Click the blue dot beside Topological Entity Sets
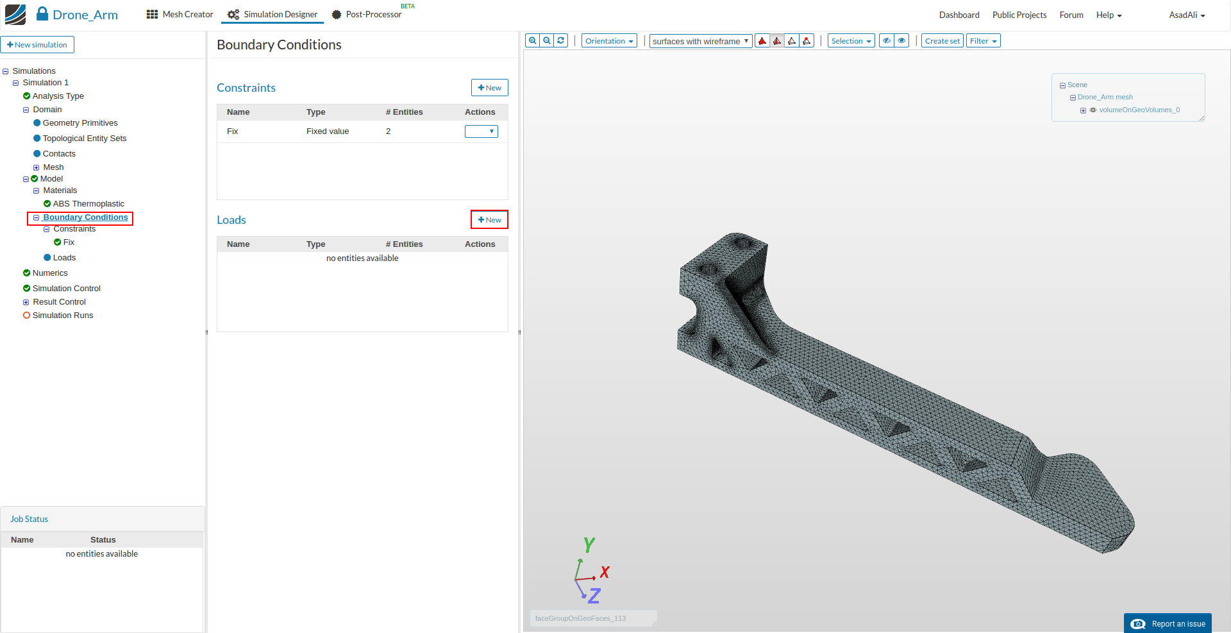This screenshot has width=1231, height=633. point(37,139)
